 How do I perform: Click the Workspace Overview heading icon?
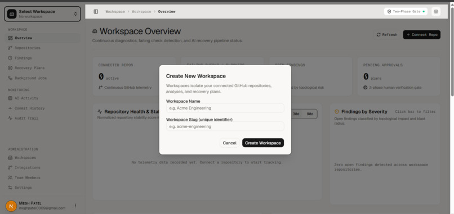95,31
